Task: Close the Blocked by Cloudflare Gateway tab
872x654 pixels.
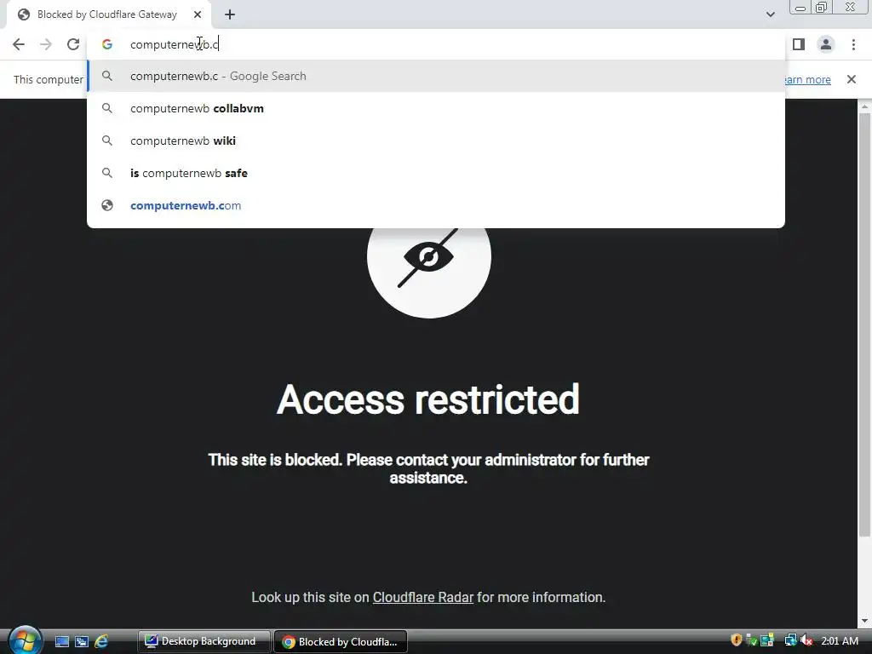Action: pos(198,15)
